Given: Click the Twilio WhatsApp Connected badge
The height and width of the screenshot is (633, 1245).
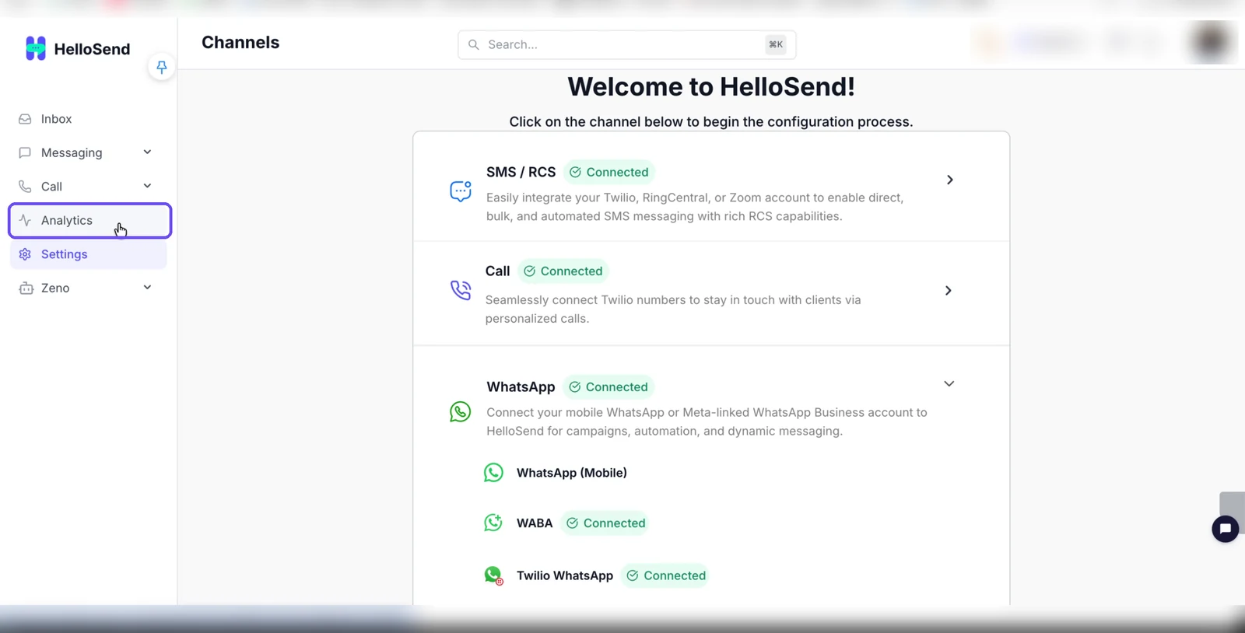Looking at the screenshot, I should click(666, 575).
